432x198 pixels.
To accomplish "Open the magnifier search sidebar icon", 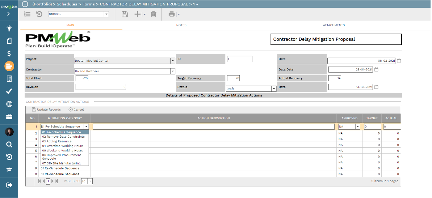I will pyautogui.click(x=9, y=145).
